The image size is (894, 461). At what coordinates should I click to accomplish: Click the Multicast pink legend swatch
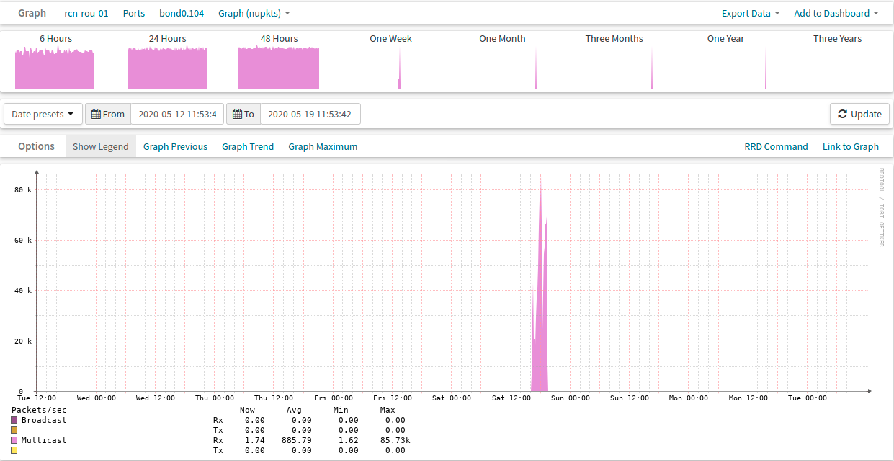(14, 439)
